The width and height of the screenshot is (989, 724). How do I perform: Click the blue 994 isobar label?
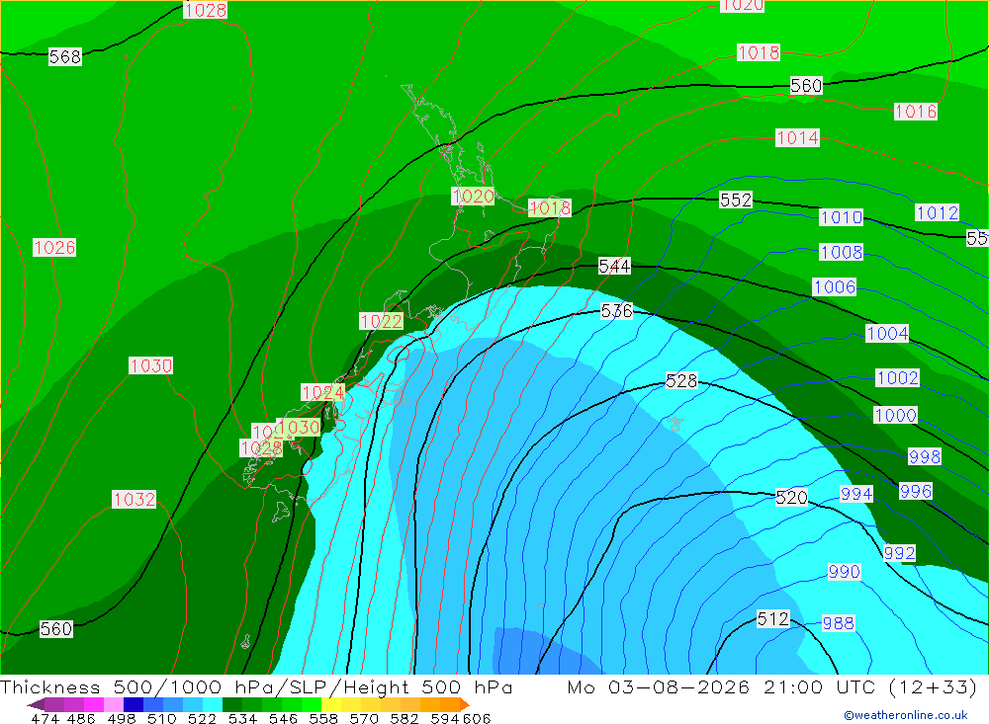click(x=856, y=495)
